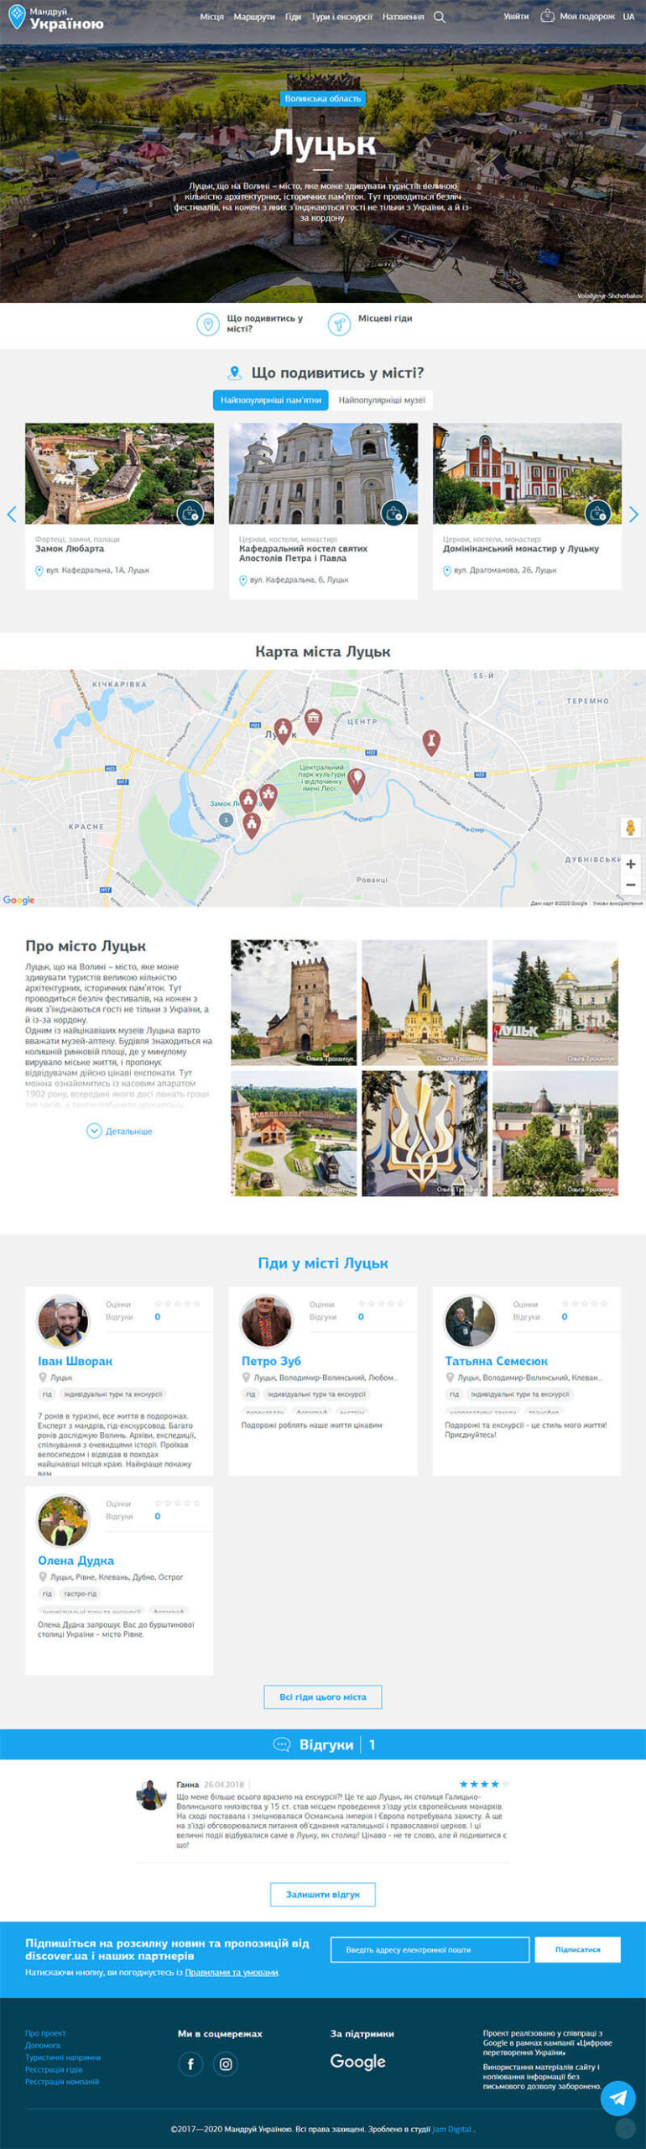Click the search magnifier icon in header
Screen dimensions: 646x2149
tap(439, 17)
